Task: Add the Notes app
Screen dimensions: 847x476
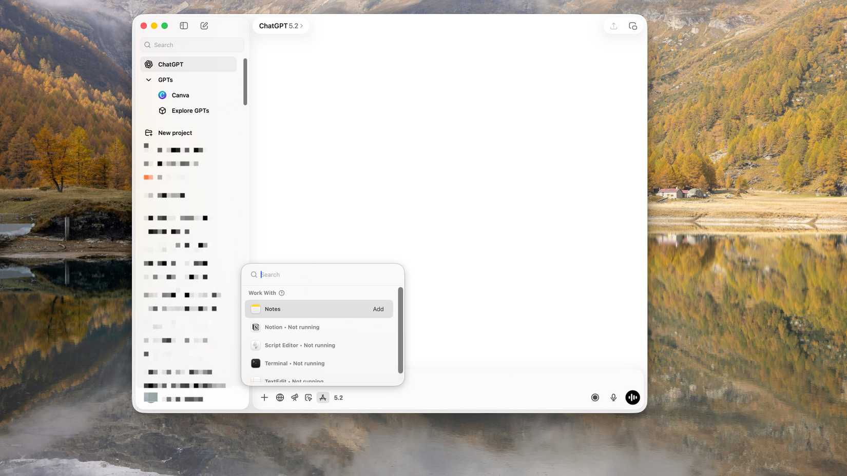Action: [x=378, y=309]
